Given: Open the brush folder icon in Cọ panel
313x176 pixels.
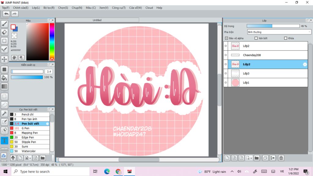Looking at the screenshot, I should tap(42, 158).
